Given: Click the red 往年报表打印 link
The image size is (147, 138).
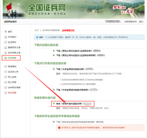Looking at the screenshot, I should pyautogui.click(x=68, y=30).
